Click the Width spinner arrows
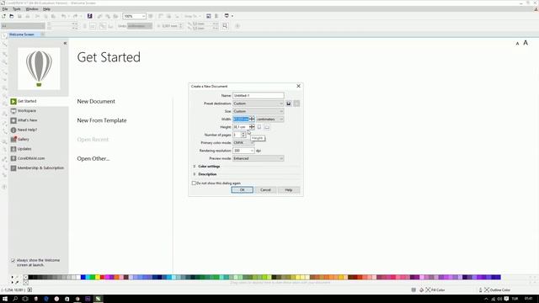The width and height of the screenshot is (539, 303). (x=252, y=120)
